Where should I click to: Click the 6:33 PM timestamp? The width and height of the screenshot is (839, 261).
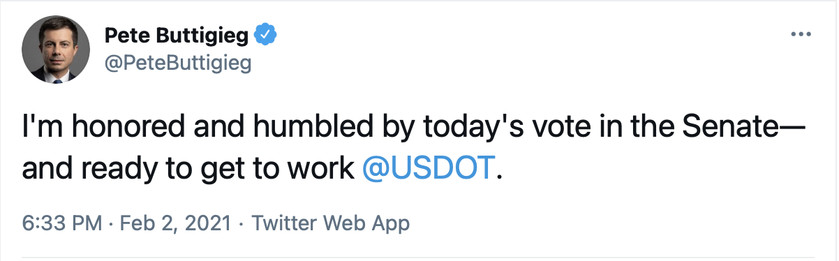tap(63, 223)
